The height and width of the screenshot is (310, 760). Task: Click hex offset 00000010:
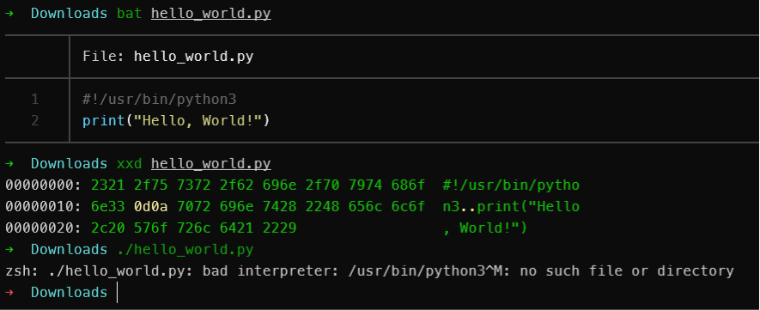43,206
